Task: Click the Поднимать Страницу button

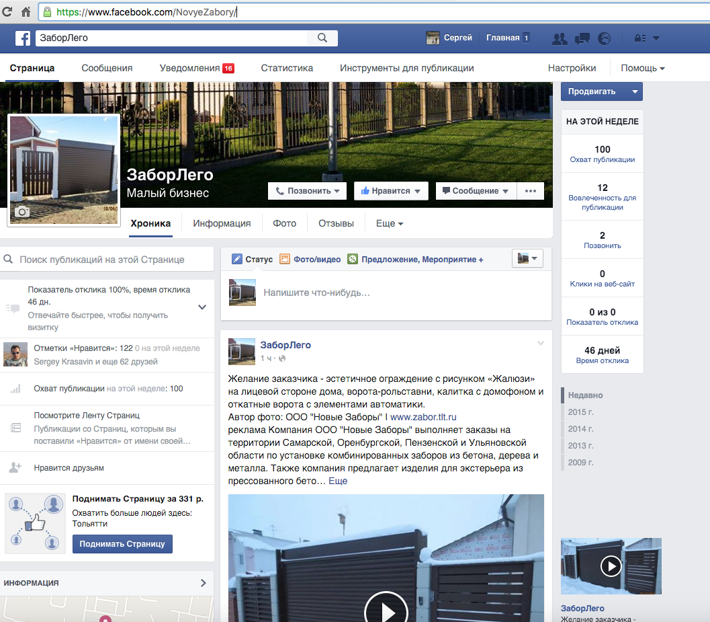Action: point(122,544)
